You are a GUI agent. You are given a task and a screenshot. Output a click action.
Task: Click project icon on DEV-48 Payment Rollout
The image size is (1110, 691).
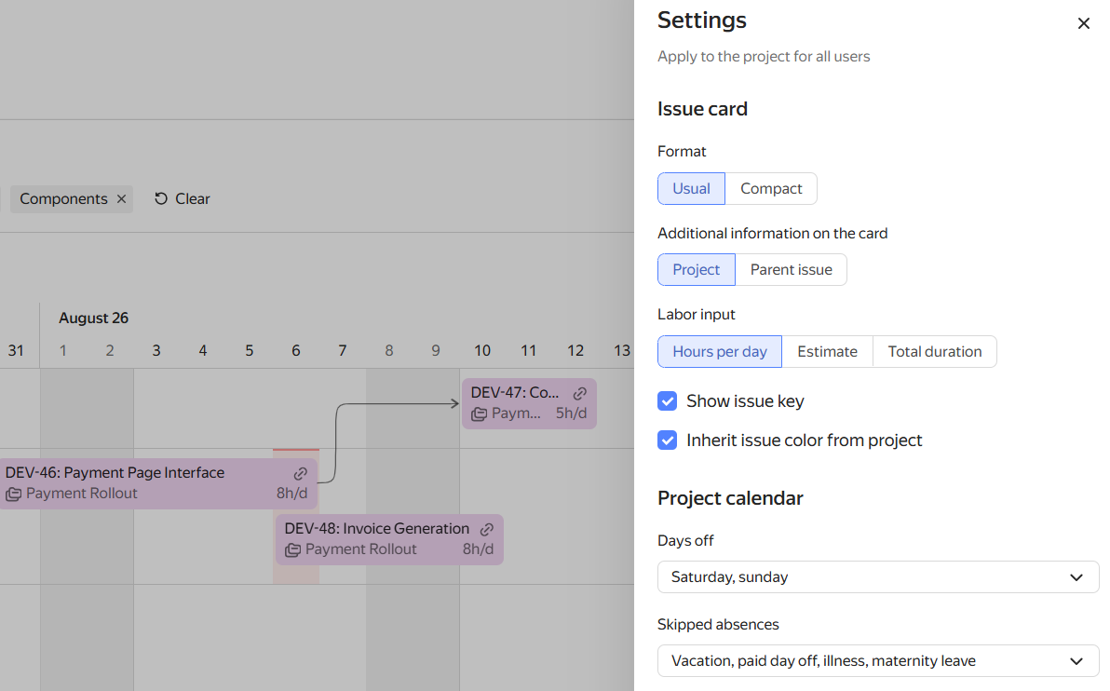pos(292,550)
